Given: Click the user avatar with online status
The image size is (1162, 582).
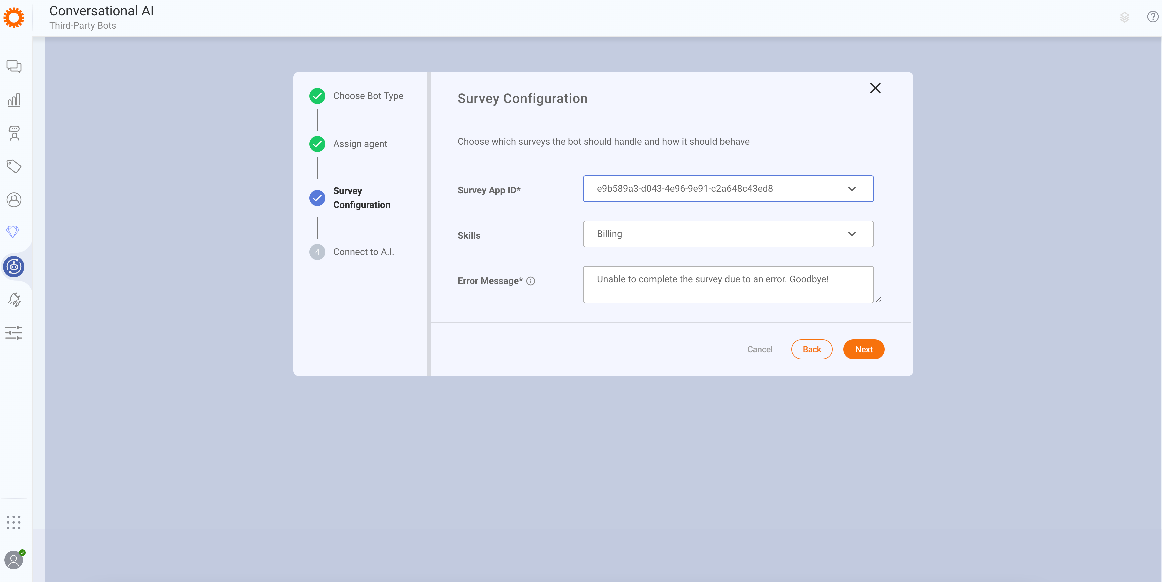Looking at the screenshot, I should [x=14, y=560].
